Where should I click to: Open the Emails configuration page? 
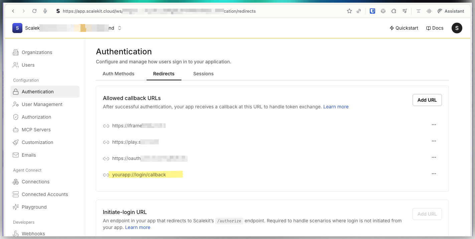(x=29, y=155)
